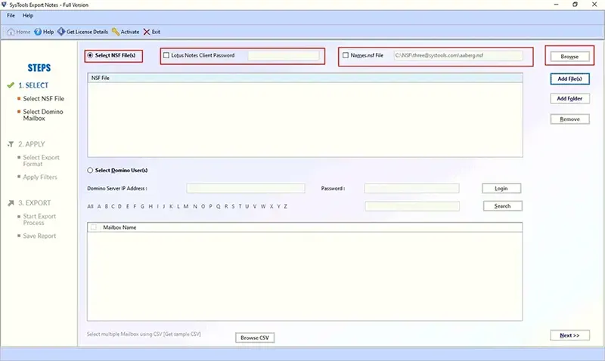The width and height of the screenshot is (605, 361).
Task: Click '3. EXPORT' step heading
Action: [34, 202]
